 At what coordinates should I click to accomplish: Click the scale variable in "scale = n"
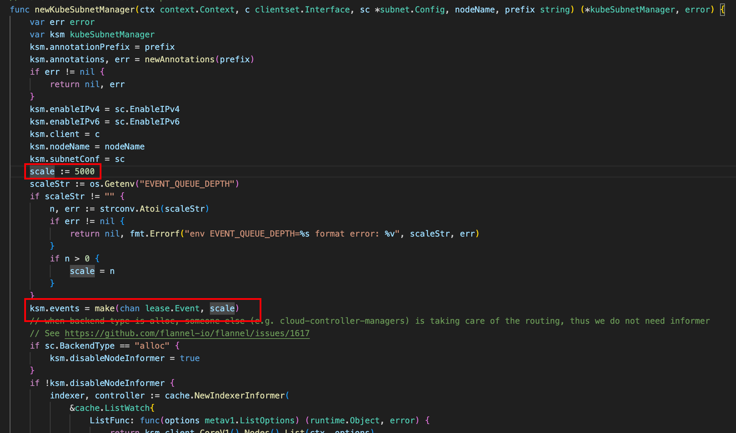pyautogui.click(x=82, y=271)
